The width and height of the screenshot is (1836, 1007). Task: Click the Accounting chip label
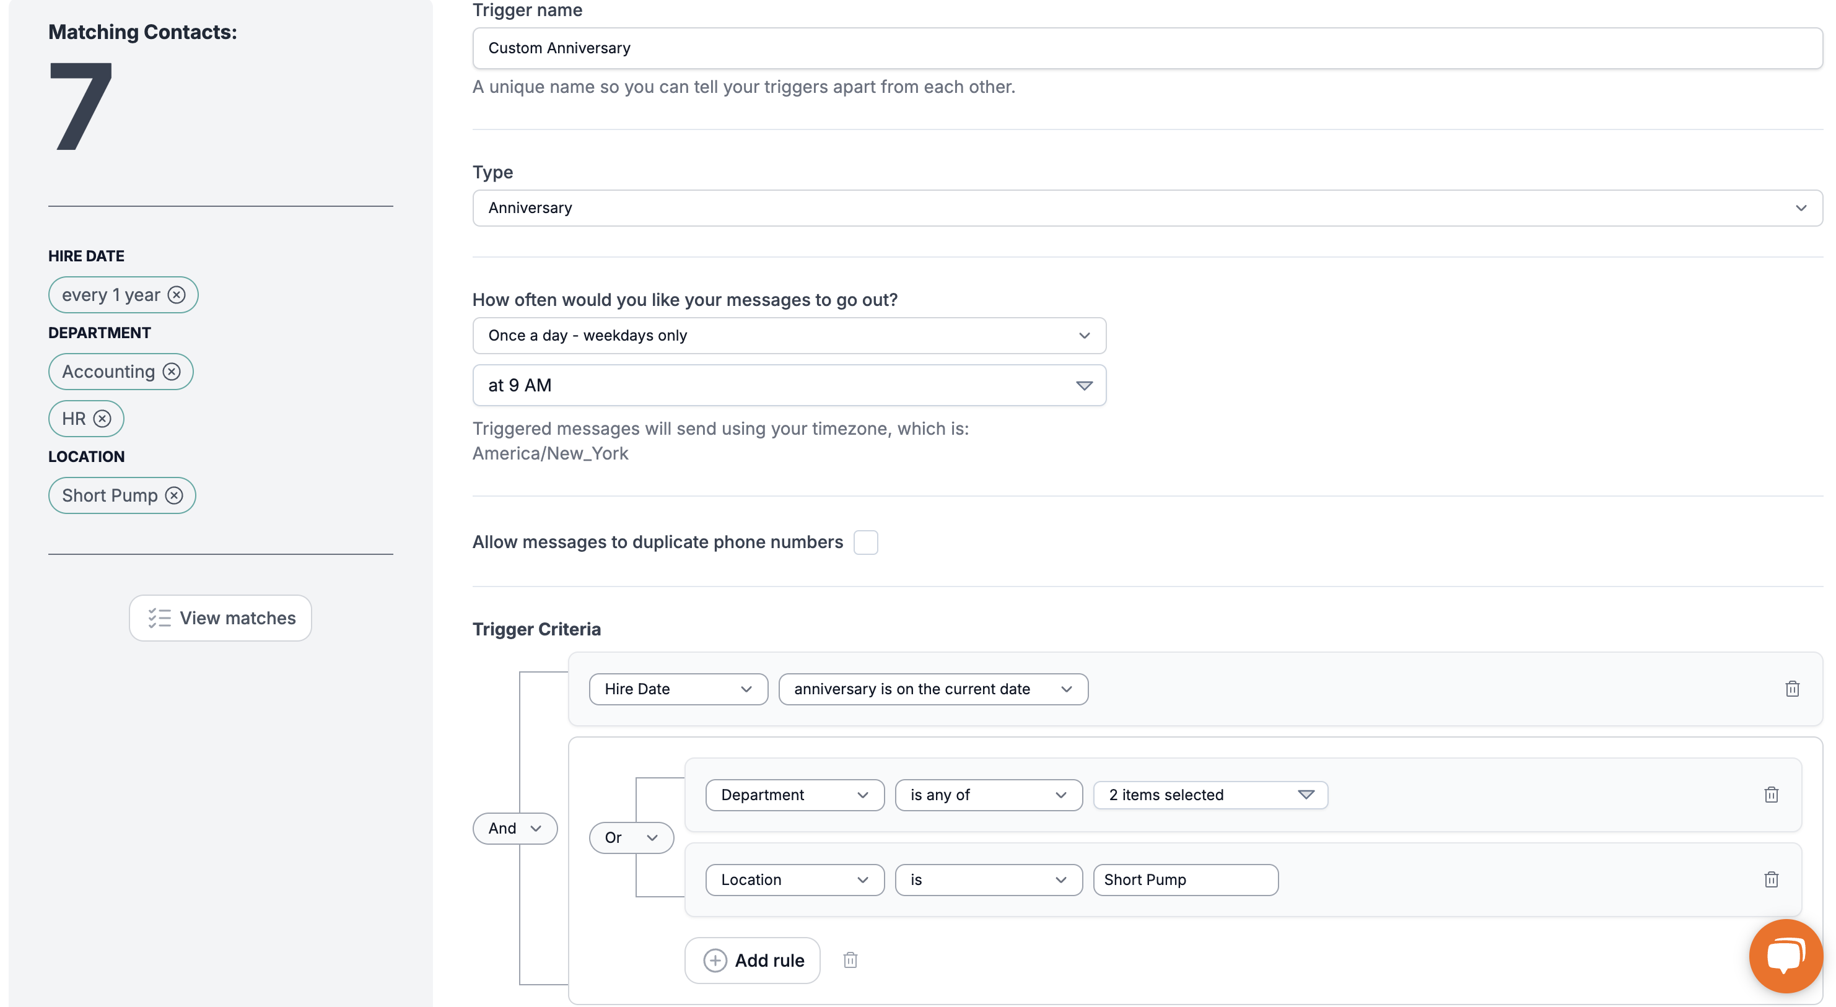(108, 372)
